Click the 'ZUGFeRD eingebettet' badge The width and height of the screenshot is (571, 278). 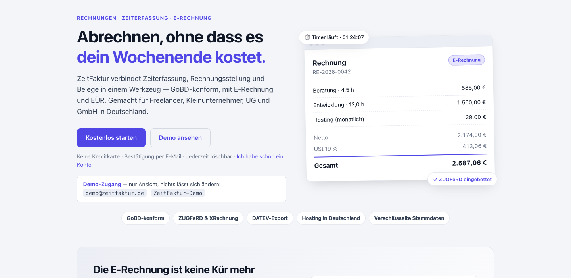coord(462,179)
